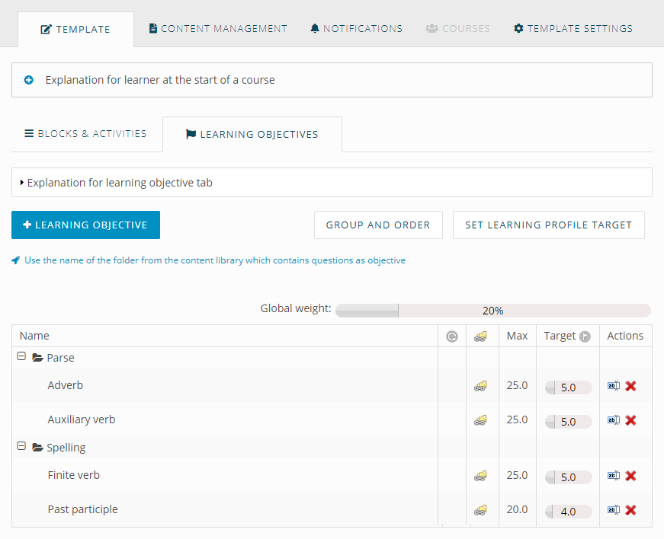The height and width of the screenshot is (539, 664).
Task: Adjust the Adverb target slider
Action: click(568, 388)
